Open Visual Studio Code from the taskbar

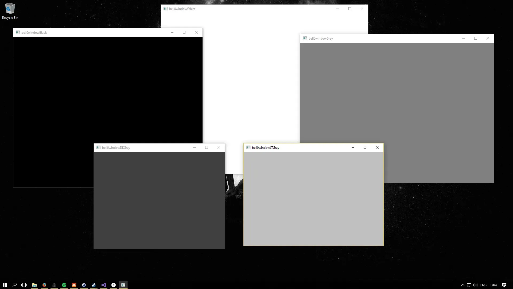[104, 285]
